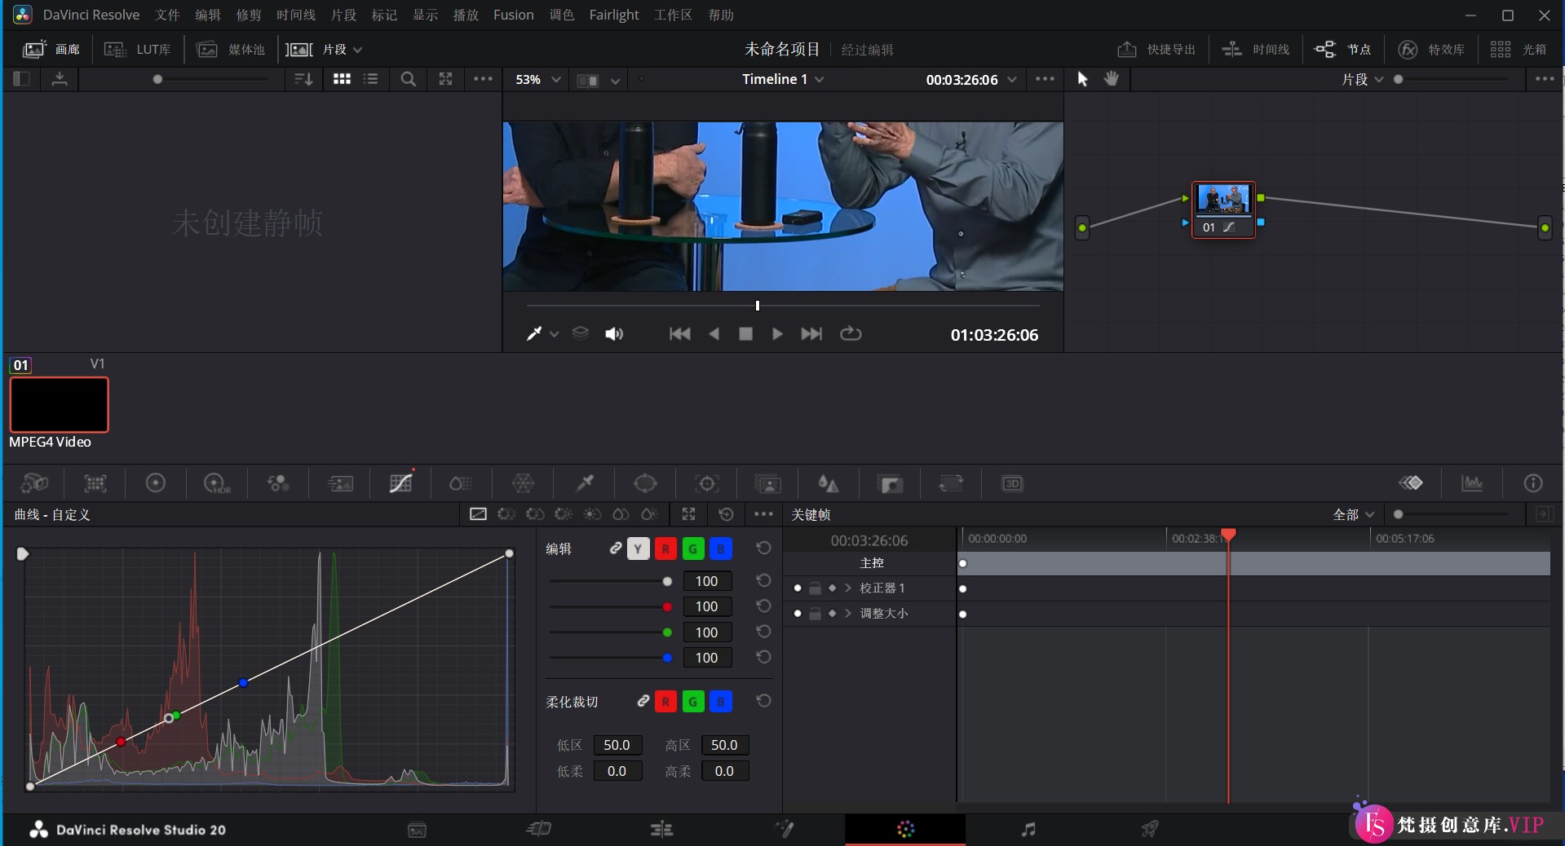This screenshot has width=1565, height=846.
Task: Toggle the blue curve channel in Edit
Action: click(x=721, y=549)
